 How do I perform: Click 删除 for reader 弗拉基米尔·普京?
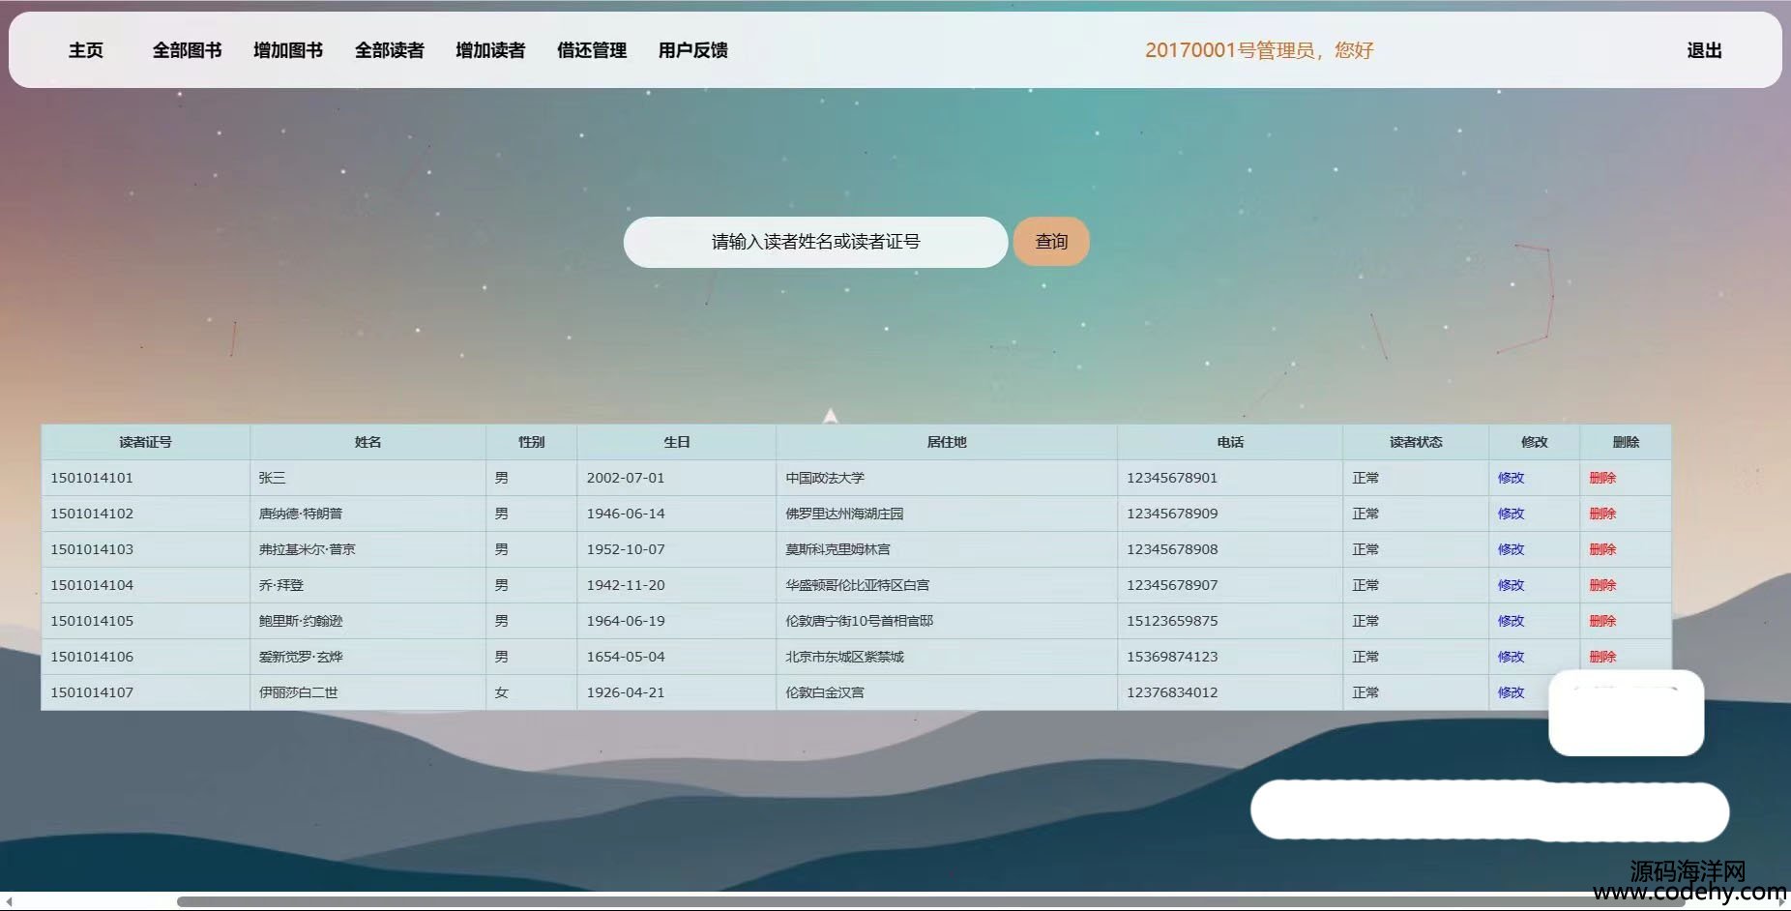tap(1602, 549)
